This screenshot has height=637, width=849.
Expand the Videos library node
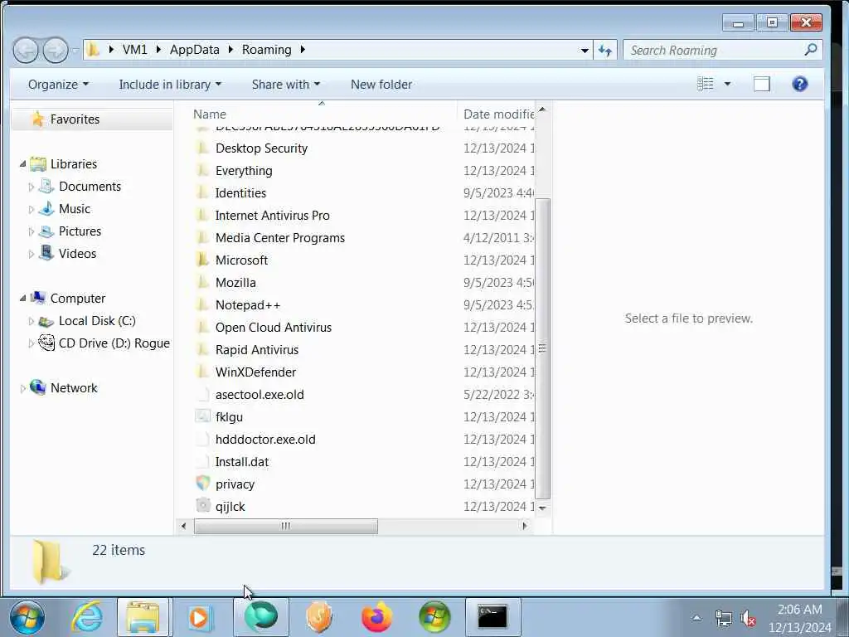(32, 254)
